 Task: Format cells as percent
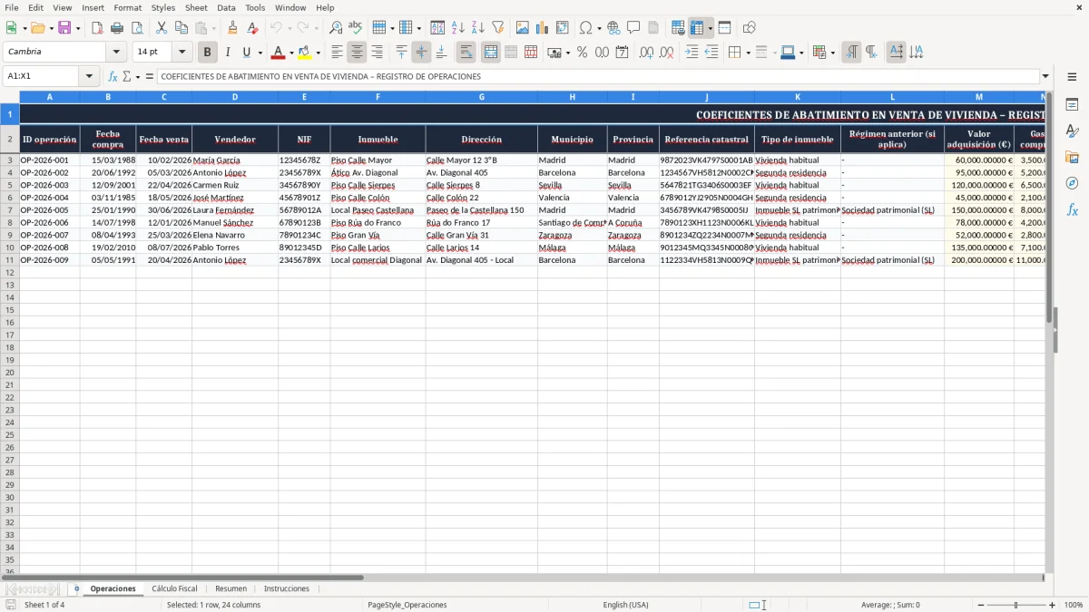point(582,53)
